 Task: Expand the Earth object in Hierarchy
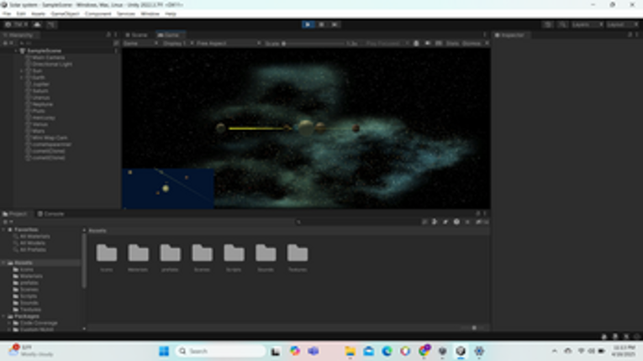tap(22, 77)
